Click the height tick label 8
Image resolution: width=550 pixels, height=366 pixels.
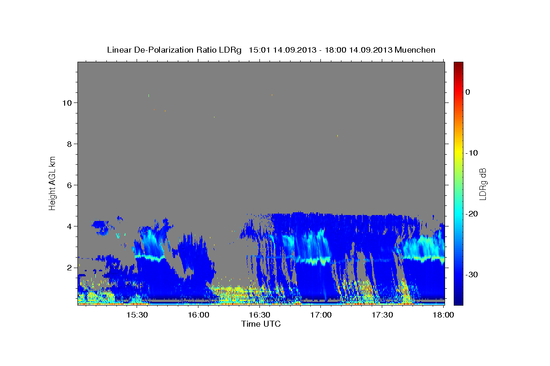click(x=70, y=144)
